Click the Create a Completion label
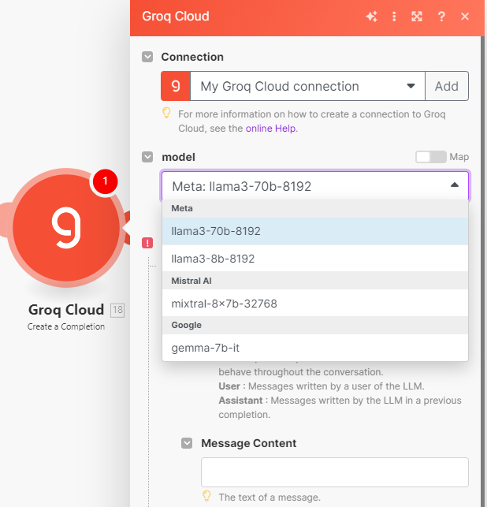 point(66,326)
